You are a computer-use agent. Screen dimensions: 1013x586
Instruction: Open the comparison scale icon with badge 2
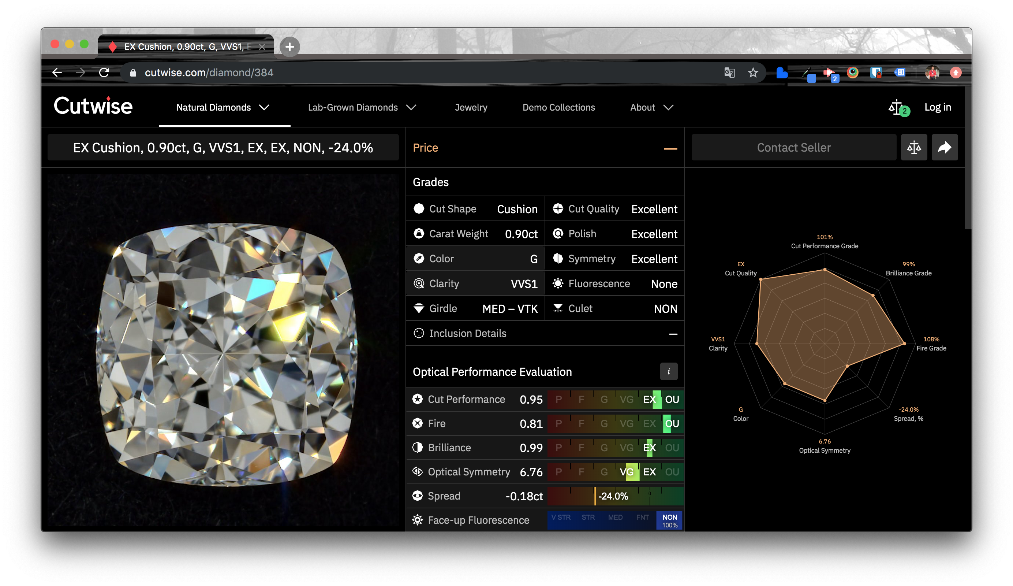pos(898,107)
